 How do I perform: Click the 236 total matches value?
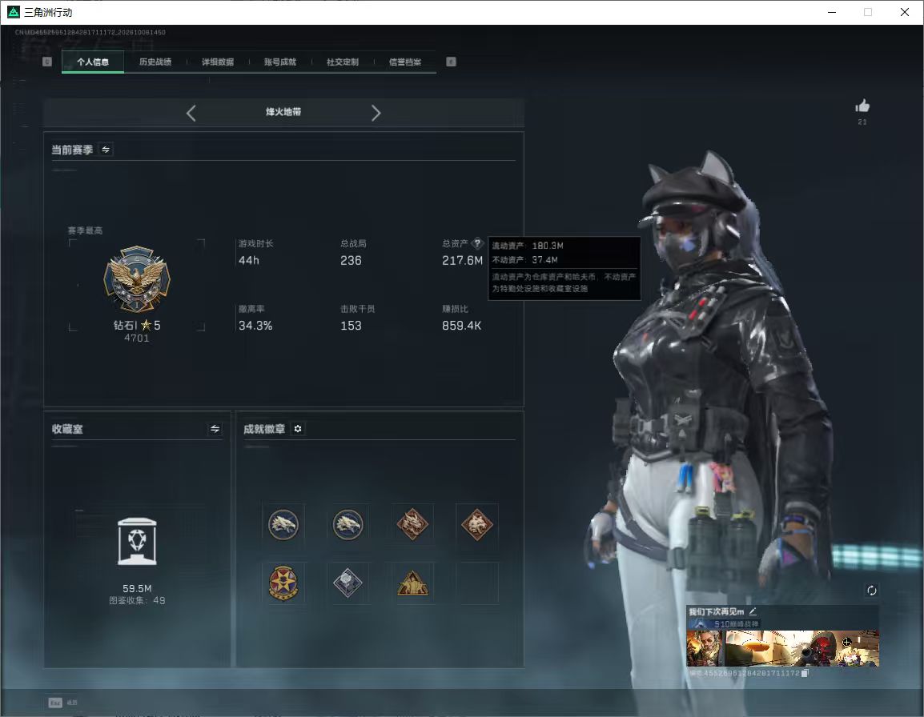351,260
